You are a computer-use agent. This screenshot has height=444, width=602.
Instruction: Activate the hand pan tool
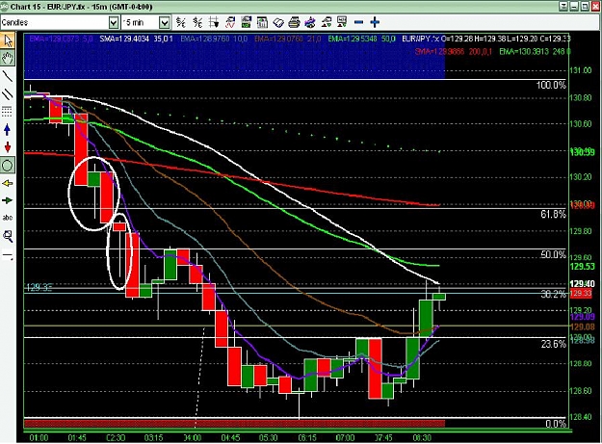8,58
